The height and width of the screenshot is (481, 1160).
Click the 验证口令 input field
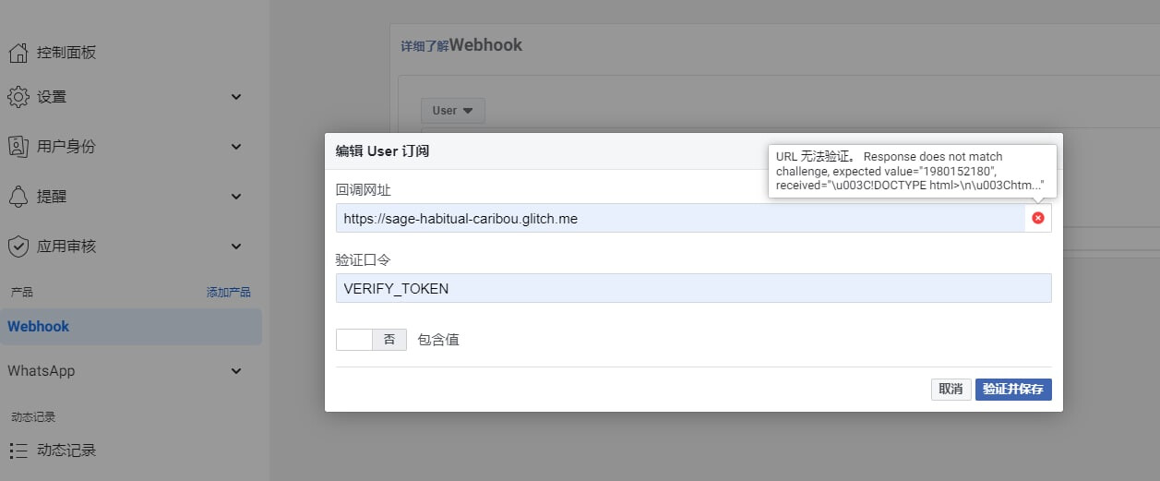pyautogui.click(x=694, y=288)
